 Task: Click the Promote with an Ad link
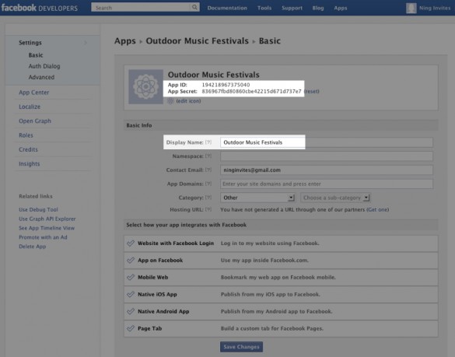[x=43, y=237]
